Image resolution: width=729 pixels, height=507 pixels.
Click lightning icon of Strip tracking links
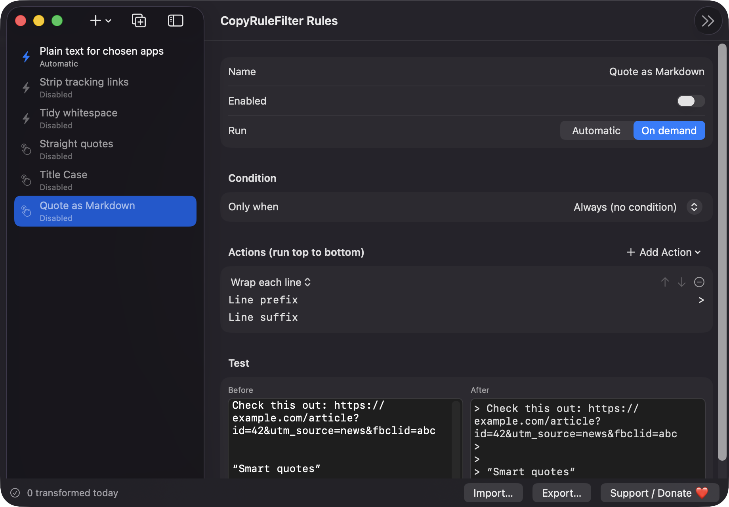(x=26, y=88)
